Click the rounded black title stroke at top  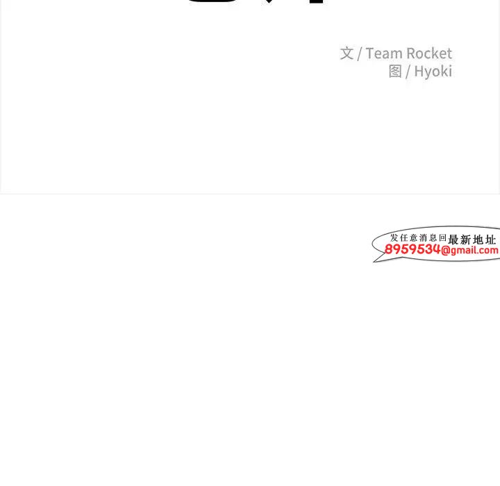tap(212, 1)
